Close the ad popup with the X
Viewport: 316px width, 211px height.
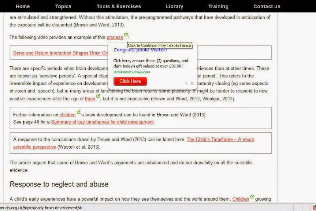point(192,83)
